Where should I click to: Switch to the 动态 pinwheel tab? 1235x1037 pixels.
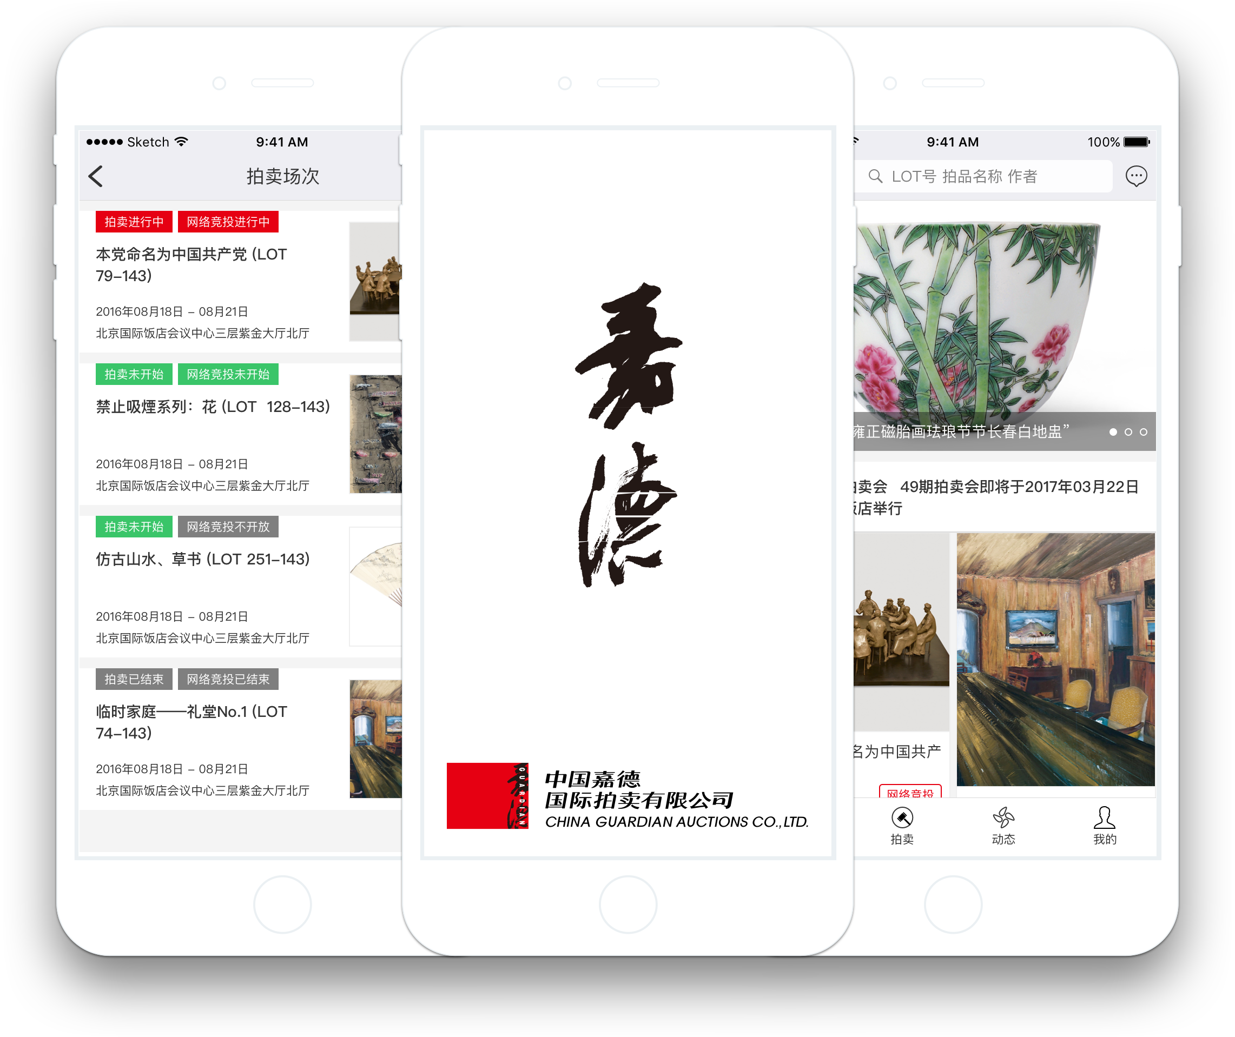(1003, 817)
